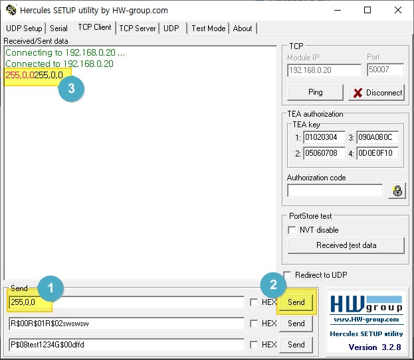Open the UDP Setup tab

click(24, 29)
